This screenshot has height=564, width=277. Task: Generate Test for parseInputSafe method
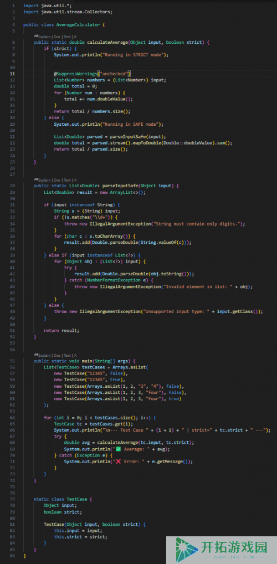[x=68, y=180]
